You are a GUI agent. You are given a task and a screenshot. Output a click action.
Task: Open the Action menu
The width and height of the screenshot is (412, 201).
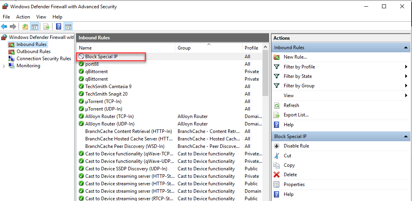tap(23, 17)
